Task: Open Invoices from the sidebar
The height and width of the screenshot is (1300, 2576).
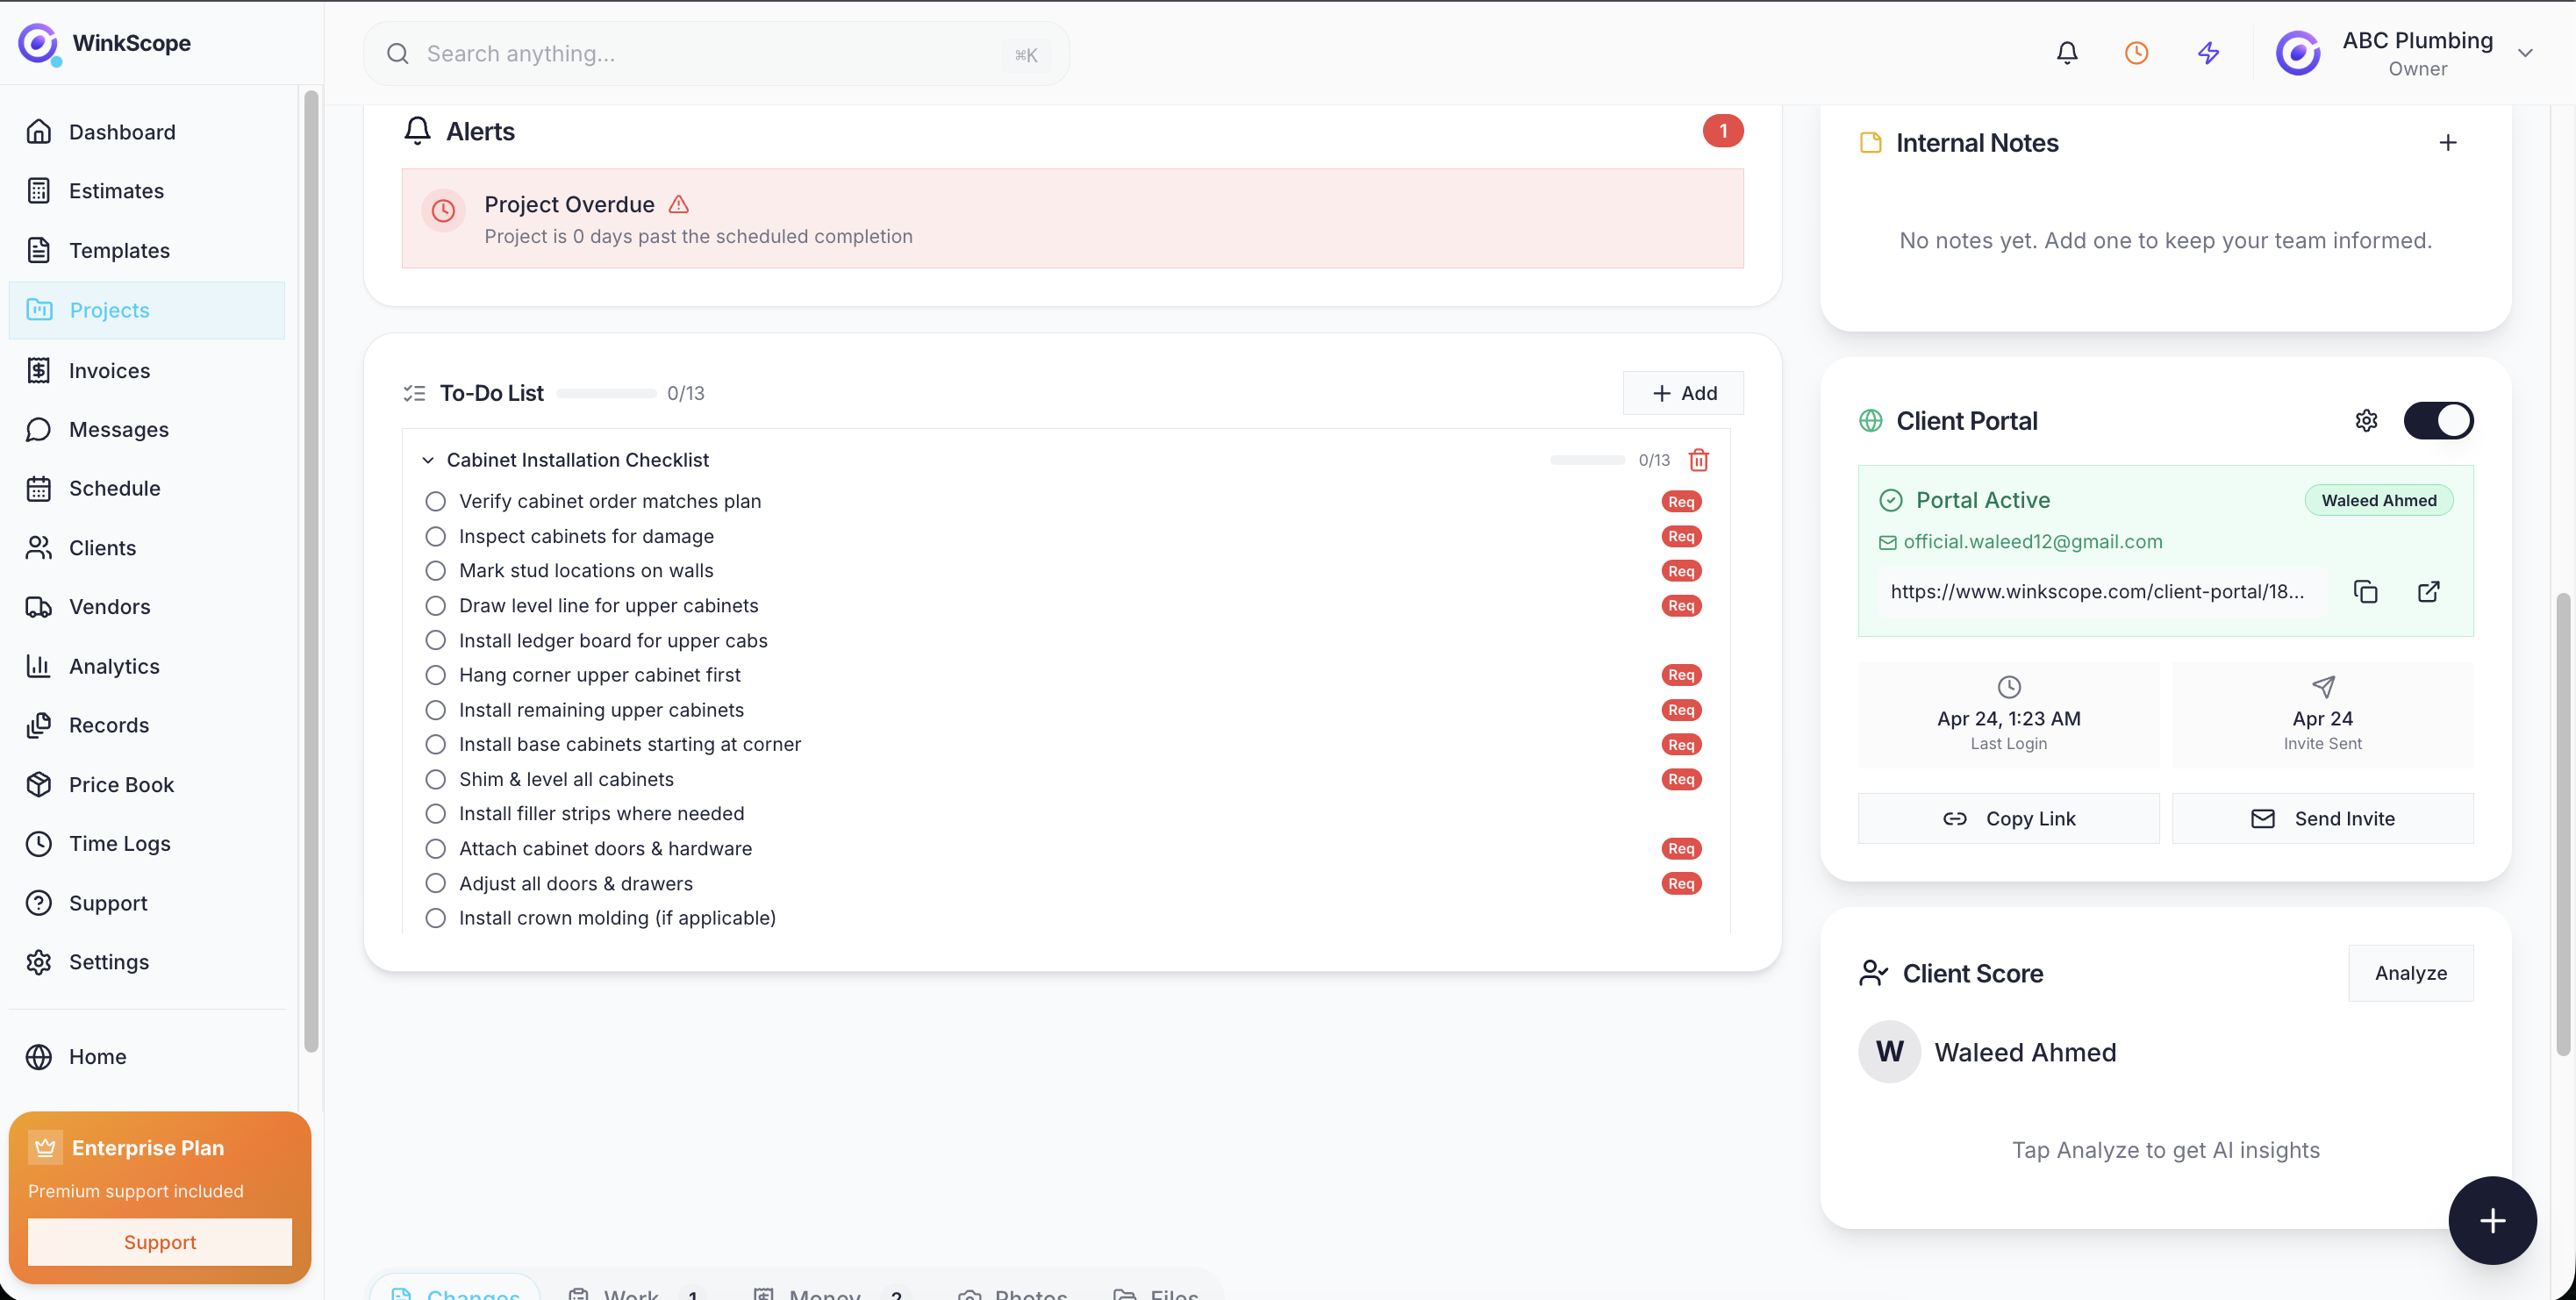Action: coord(147,371)
